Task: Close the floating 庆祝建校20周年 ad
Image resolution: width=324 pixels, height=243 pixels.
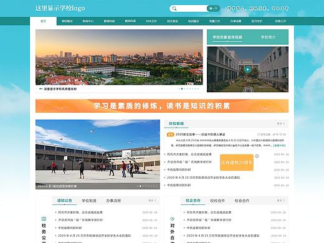Action: point(257,156)
